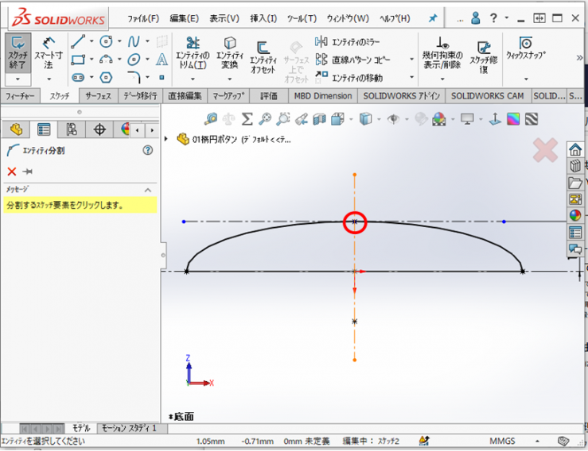This screenshot has height=451, width=588.
Task: Toggle the pushpin to keep the panel visible
Action: coord(28,172)
